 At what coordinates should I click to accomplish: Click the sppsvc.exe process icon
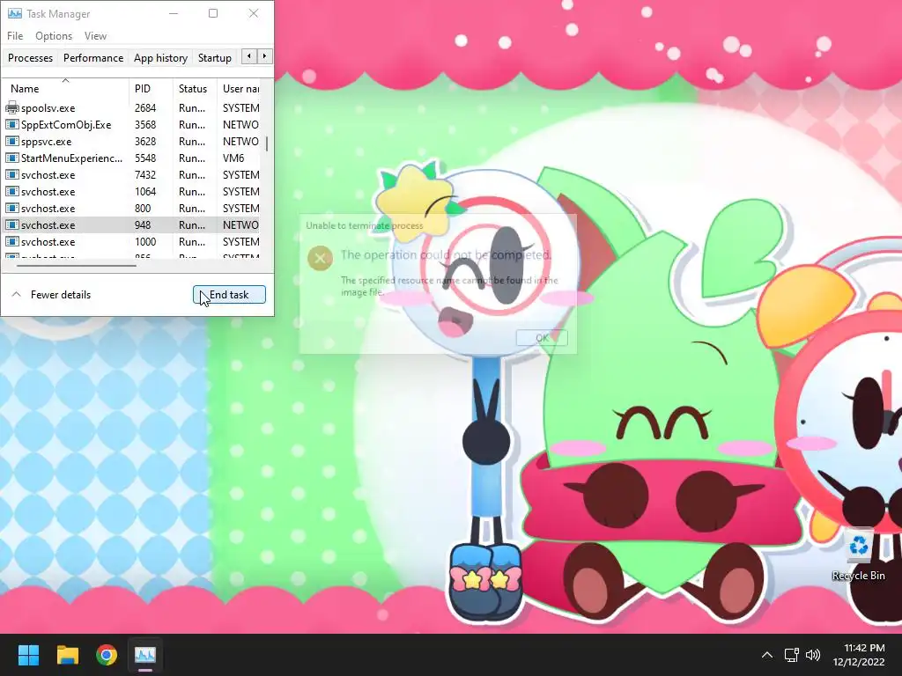12,141
